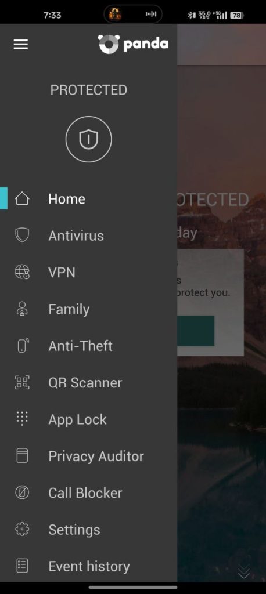Image resolution: width=266 pixels, height=594 pixels.
Task: Open the Family people icon
Action: pyautogui.click(x=22, y=309)
